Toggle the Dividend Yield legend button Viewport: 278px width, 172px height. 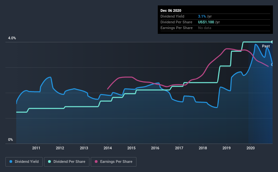coord(24,162)
